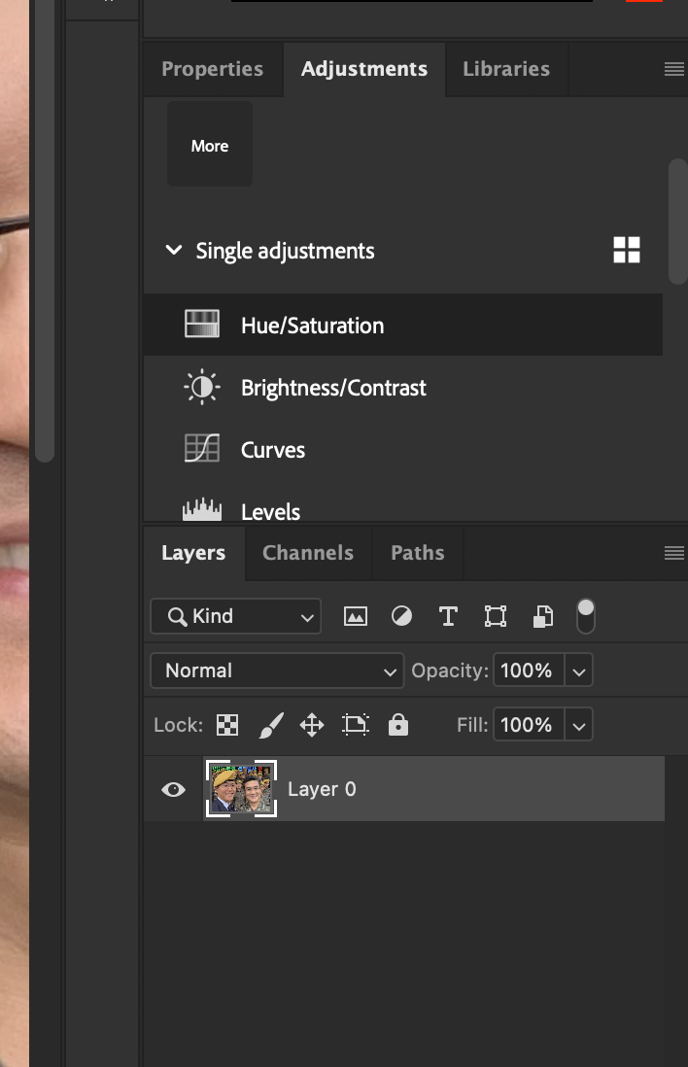Lock position move icon

point(312,725)
